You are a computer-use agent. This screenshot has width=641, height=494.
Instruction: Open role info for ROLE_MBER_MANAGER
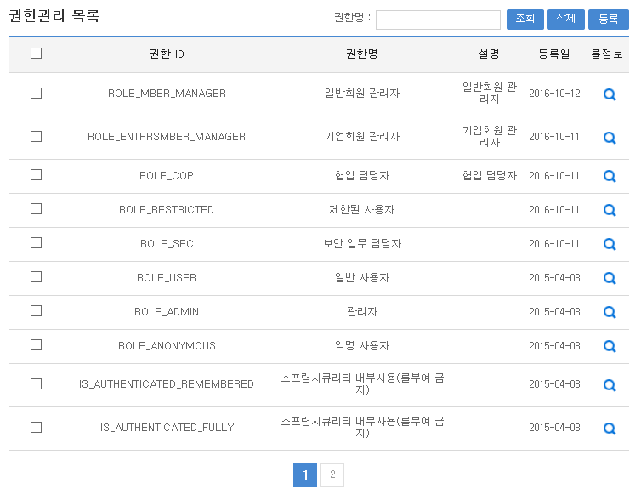point(609,95)
